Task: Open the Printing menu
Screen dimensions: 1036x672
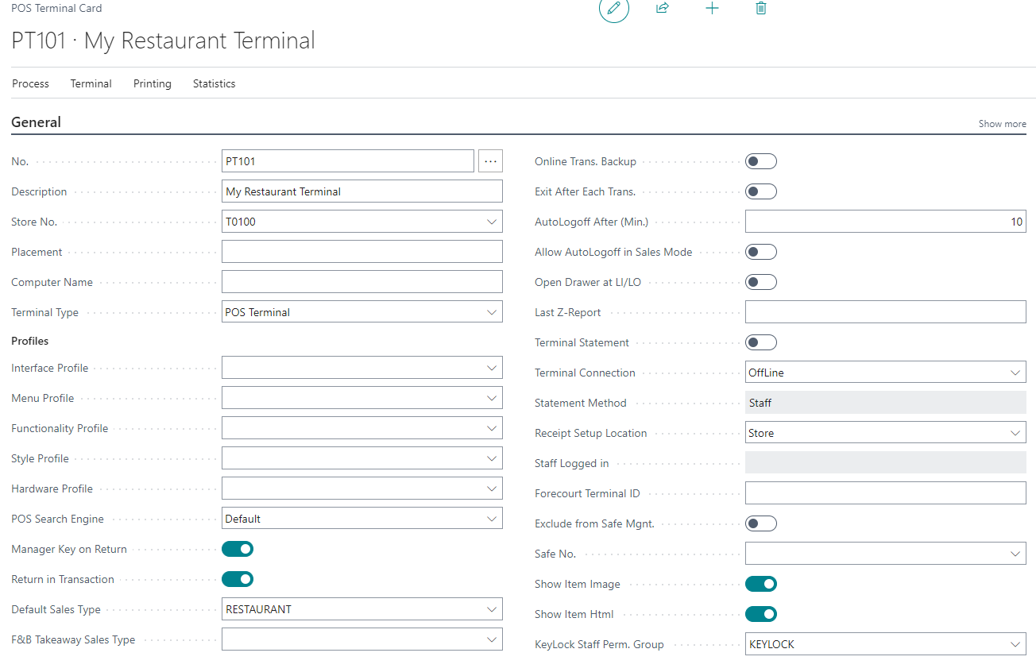Action: coord(153,83)
